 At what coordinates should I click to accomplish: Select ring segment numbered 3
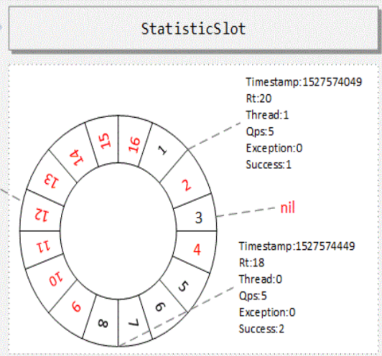199,217
